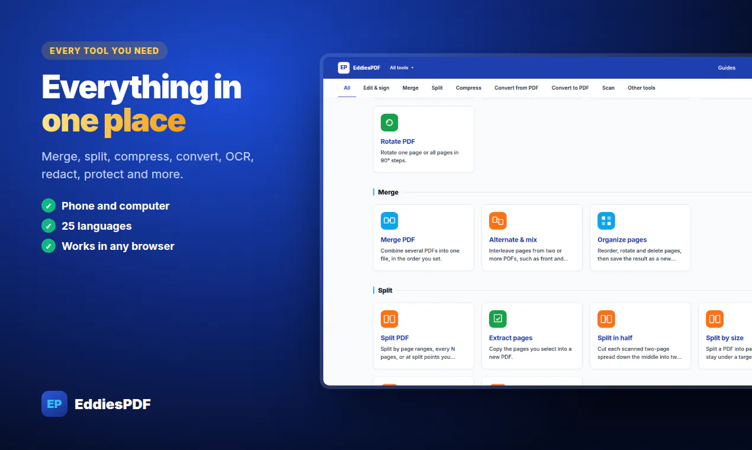The height and width of the screenshot is (450, 752).
Task: Open the Convert from PDF tab
Action: pyautogui.click(x=516, y=88)
